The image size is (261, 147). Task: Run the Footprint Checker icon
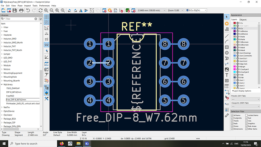click(121, 10)
